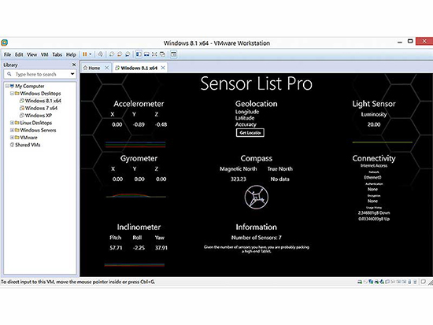Click the True North No data value
The height and width of the screenshot is (325, 433).
(x=279, y=179)
